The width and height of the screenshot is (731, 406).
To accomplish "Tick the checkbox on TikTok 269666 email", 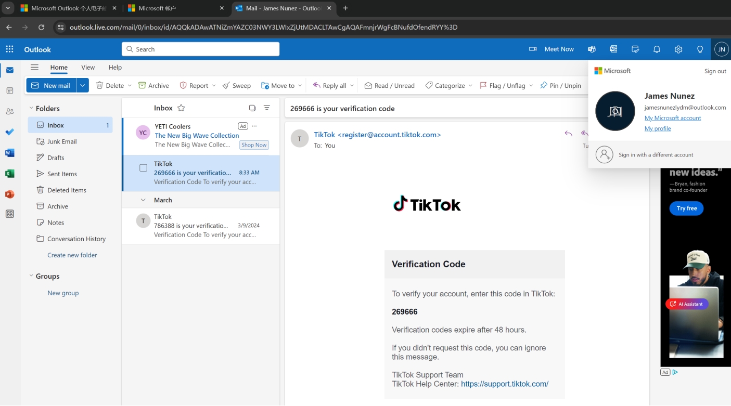I will [143, 168].
